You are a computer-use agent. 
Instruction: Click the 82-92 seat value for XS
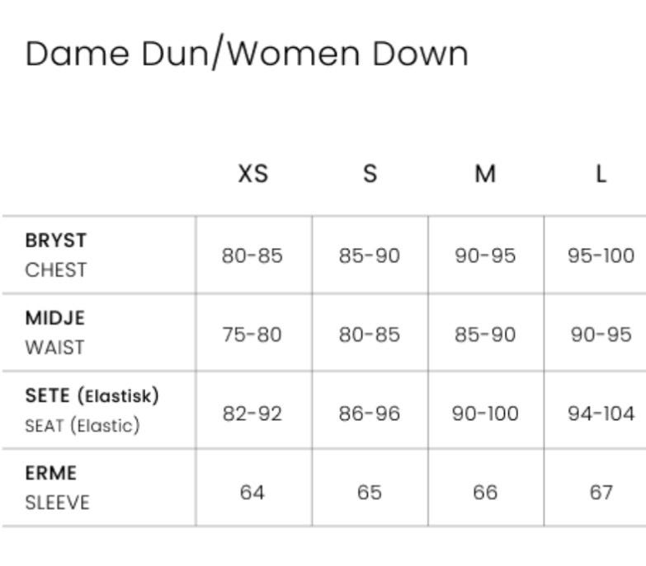(x=252, y=414)
